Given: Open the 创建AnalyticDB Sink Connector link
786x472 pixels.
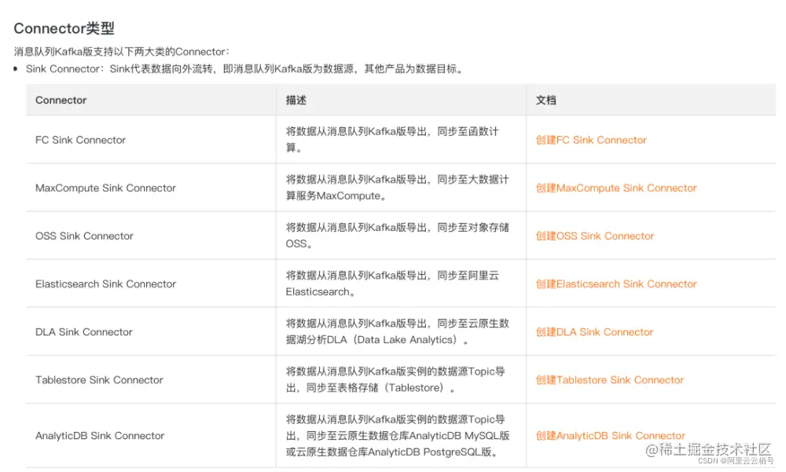Looking at the screenshot, I should pos(610,435).
